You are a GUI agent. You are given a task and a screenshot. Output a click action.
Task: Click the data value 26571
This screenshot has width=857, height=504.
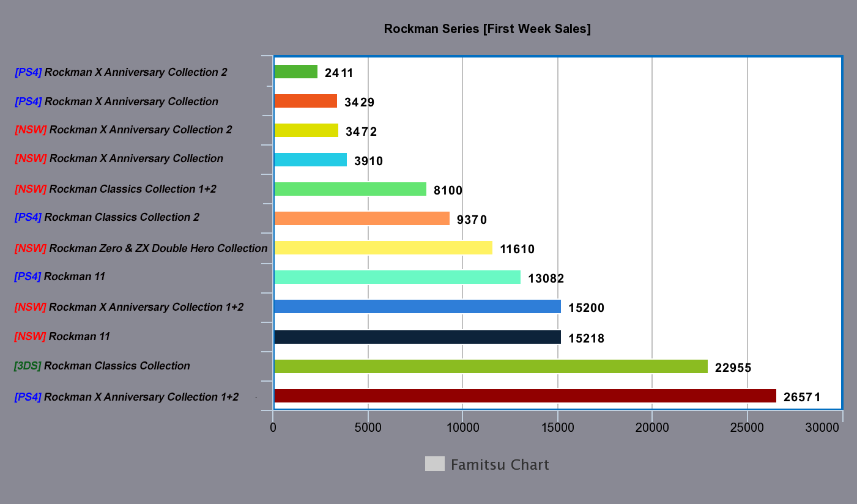pos(802,398)
